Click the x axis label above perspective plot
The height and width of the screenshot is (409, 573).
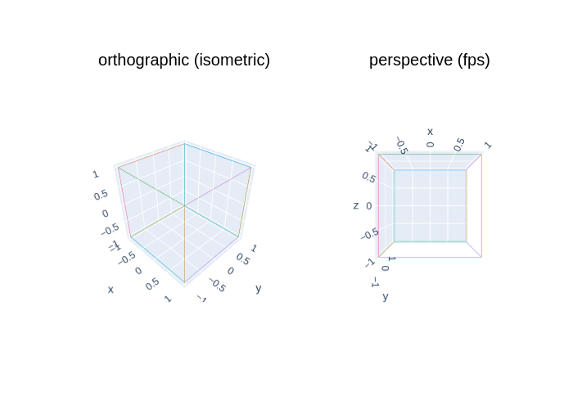pyautogui.click(x=430, y=132)
